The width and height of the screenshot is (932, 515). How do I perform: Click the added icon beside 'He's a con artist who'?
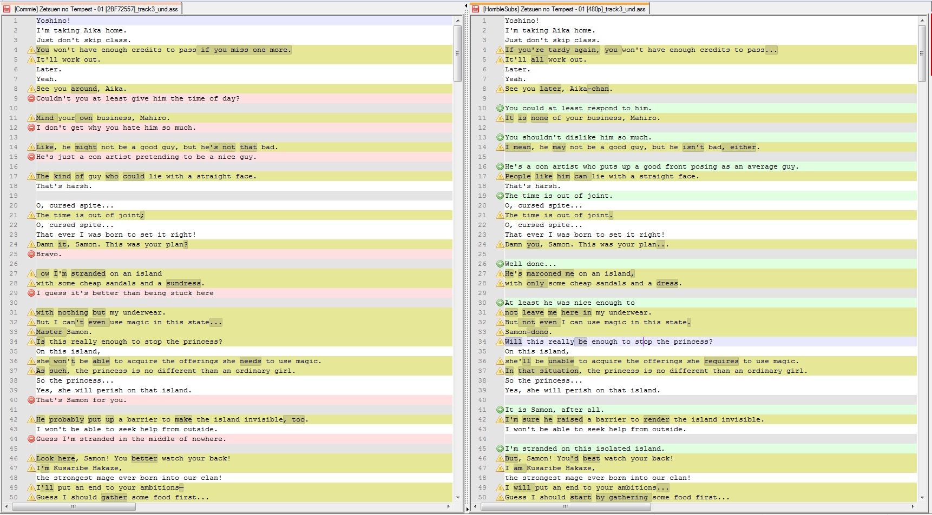500,166
